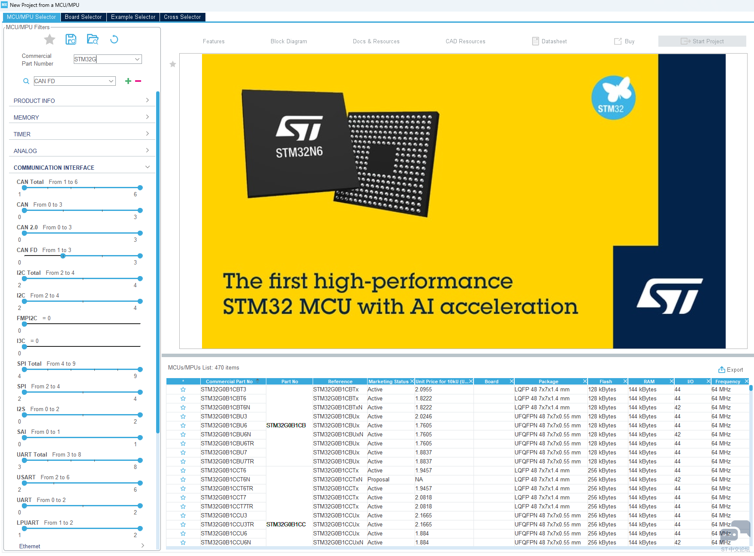Remove the Marketing Status column via its X

tap(412, 382)
